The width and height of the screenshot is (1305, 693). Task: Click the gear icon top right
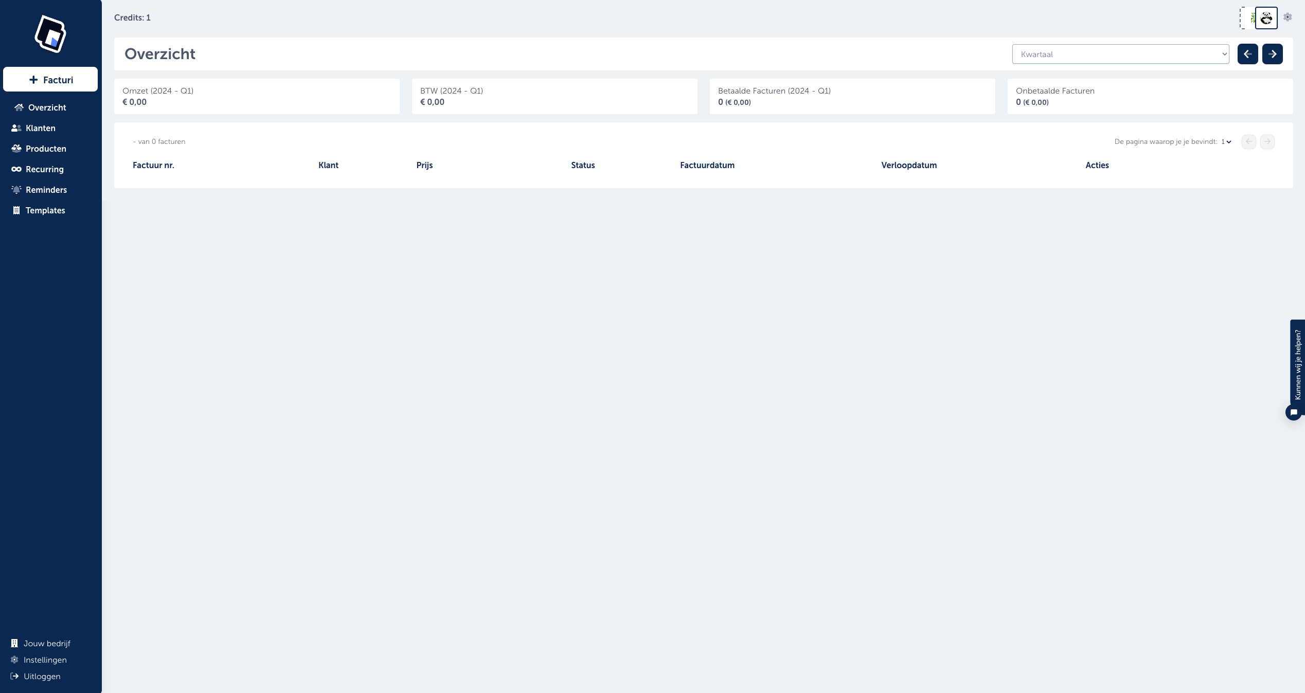point(1288,17)
